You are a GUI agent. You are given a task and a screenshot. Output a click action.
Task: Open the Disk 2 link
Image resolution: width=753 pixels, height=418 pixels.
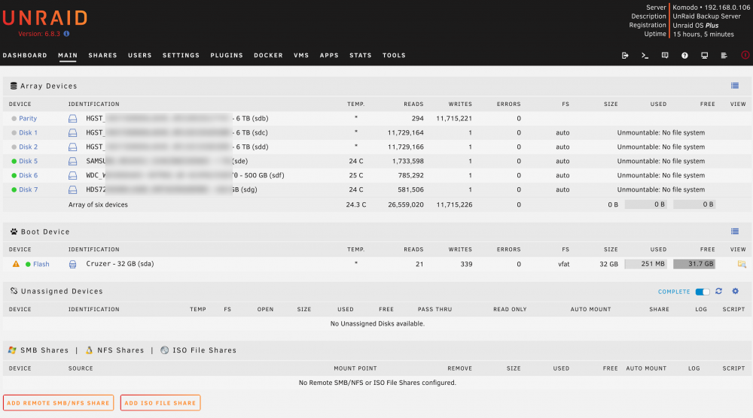(x=29, y=147)
